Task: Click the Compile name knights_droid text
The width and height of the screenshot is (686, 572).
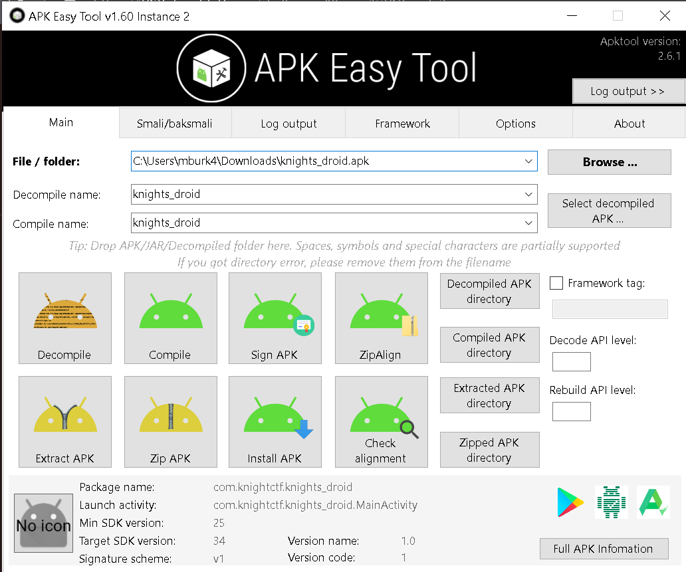Action: pyautogui.click(x=167, y=223)
